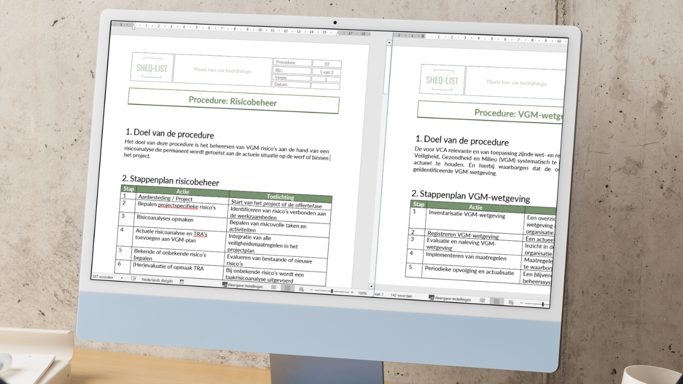Click logo placeholder text in Risicobeheer document header
Viewport: 683px width, 384px height.
click(222, 70)
